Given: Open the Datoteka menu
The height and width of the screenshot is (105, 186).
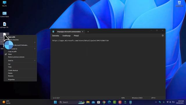Looking at the screenshot, I should (x=56, y=36).
